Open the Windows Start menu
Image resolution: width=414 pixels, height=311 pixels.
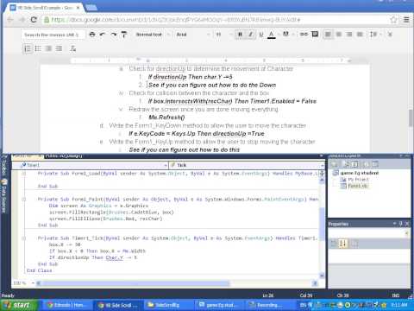(x=19, y=305)
